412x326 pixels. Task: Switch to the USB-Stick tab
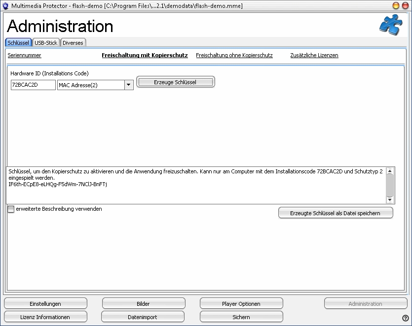46,43
